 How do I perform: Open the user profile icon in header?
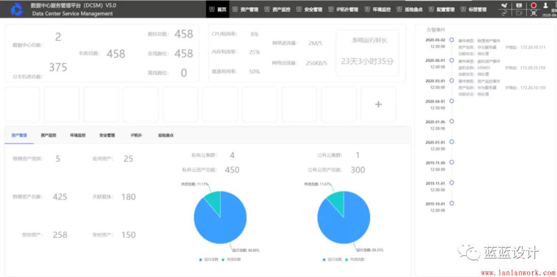point(546,5)
